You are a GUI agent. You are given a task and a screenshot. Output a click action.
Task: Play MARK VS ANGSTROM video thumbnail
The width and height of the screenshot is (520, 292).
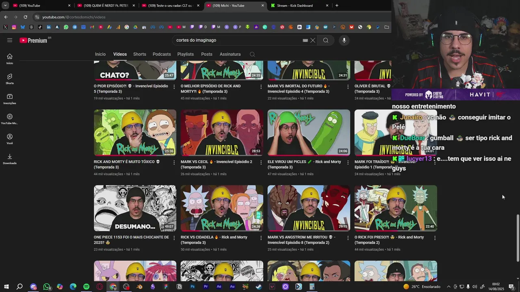point(309,208)
